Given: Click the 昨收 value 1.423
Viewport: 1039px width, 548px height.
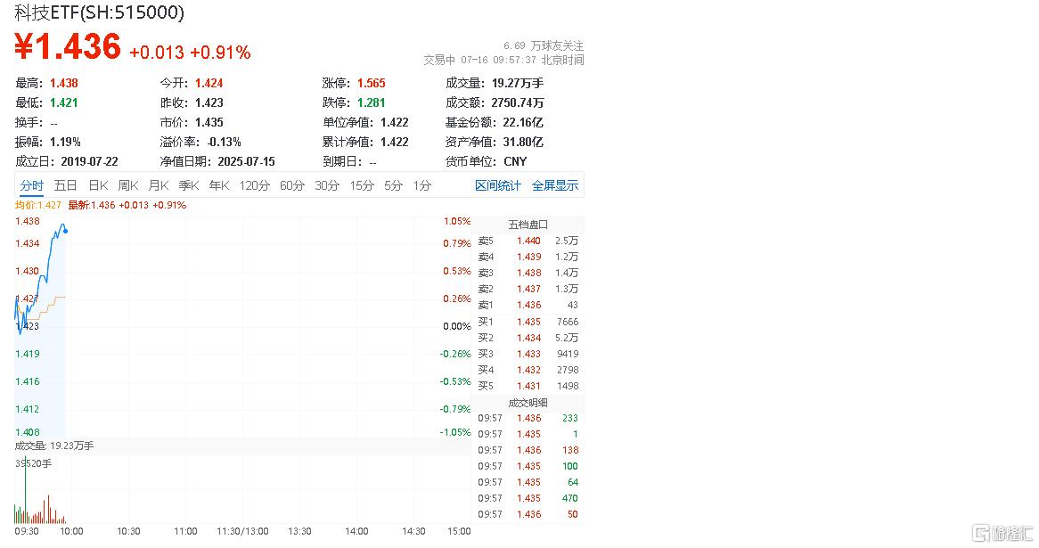Looking at the screenshot, I should click(x=209, y=102).
